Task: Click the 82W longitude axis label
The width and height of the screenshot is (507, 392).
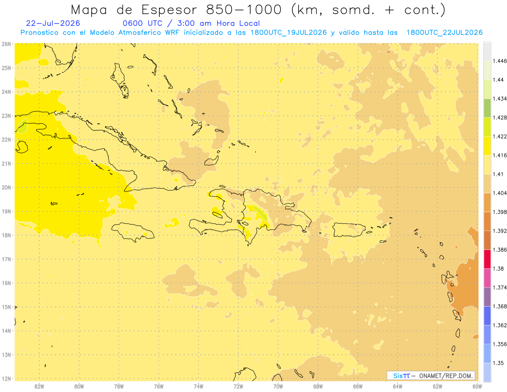Action: pos(39,386)
